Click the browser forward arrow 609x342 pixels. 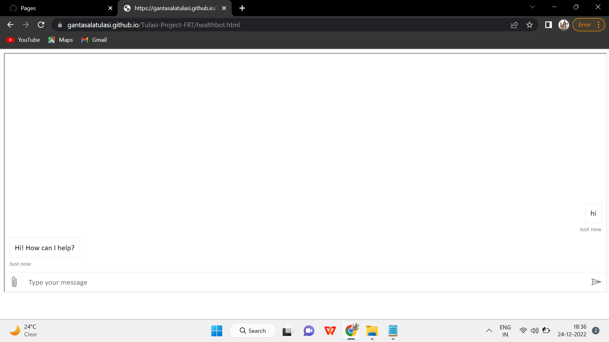[26, 25]
